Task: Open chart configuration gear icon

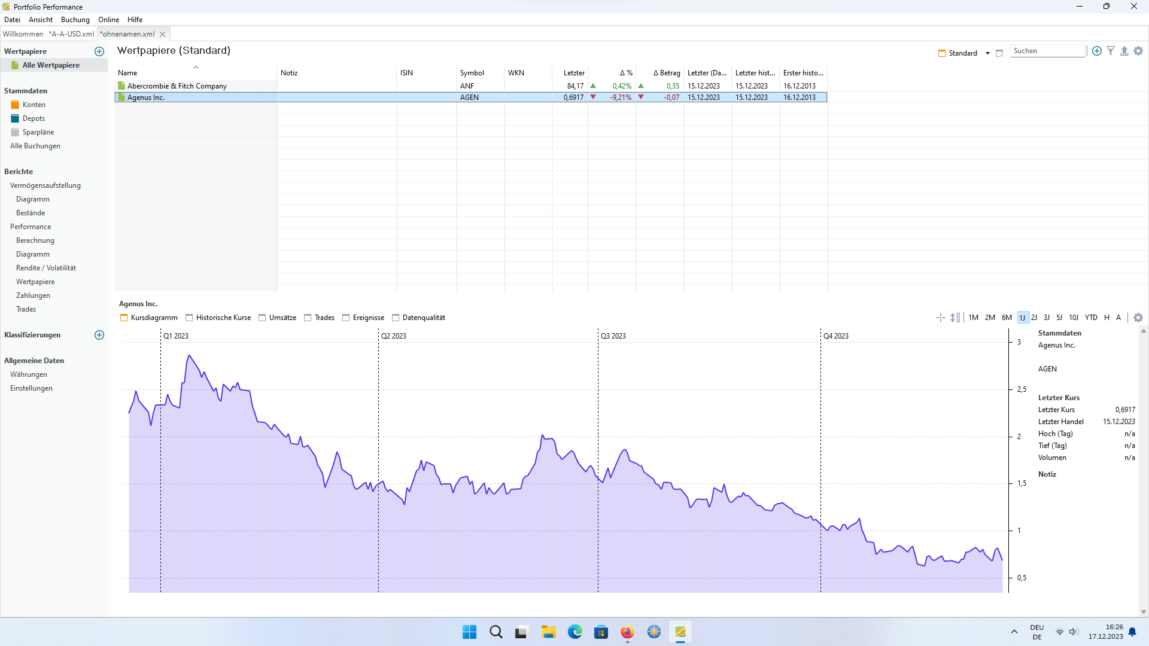Action: click(1138, 318)
